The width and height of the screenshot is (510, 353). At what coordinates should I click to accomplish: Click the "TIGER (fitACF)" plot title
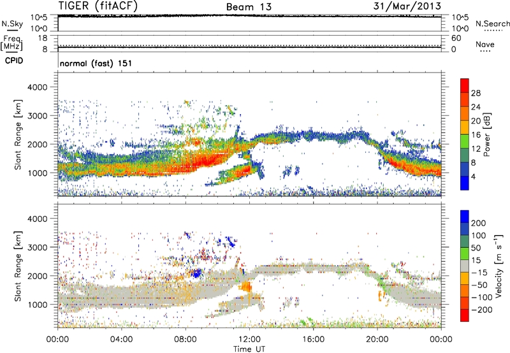coord(98,6)
